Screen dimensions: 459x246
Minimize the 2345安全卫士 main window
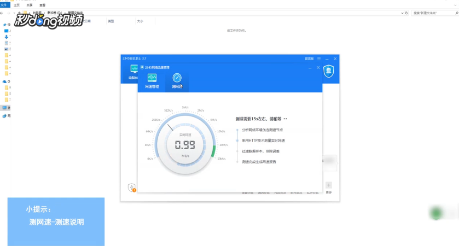click(x=327, y=58)
